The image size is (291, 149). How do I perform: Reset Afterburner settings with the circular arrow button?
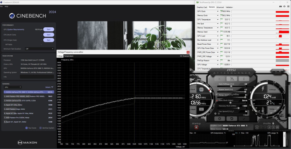click(232, 118)
